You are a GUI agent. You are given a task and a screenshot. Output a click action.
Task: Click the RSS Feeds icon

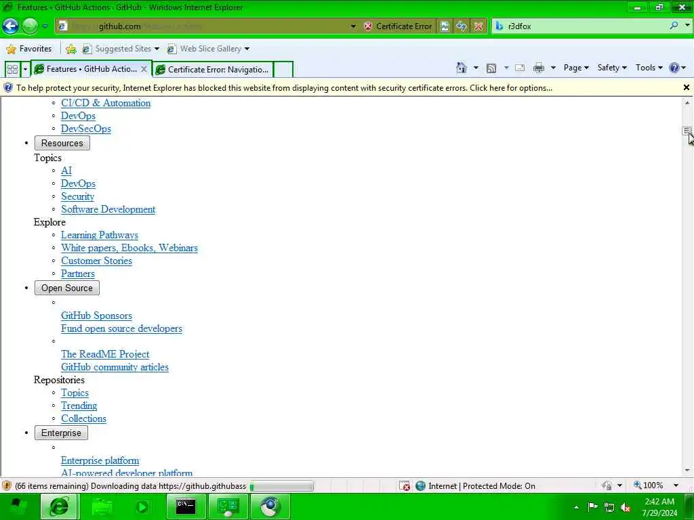(x=491, y=68)
